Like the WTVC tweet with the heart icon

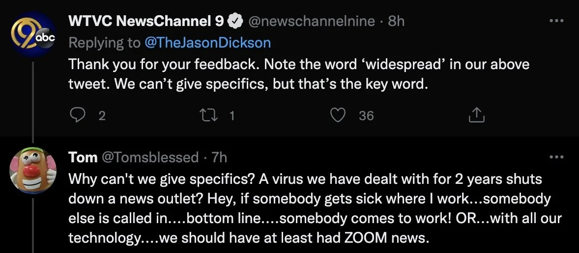337,115
